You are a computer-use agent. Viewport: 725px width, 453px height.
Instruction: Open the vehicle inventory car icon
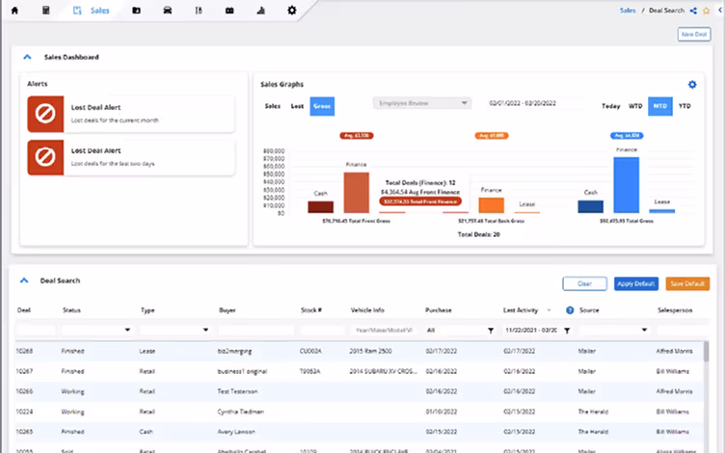[x=168, y=11]
